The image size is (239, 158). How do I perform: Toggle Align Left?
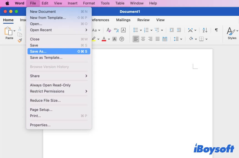coord(136,39)
